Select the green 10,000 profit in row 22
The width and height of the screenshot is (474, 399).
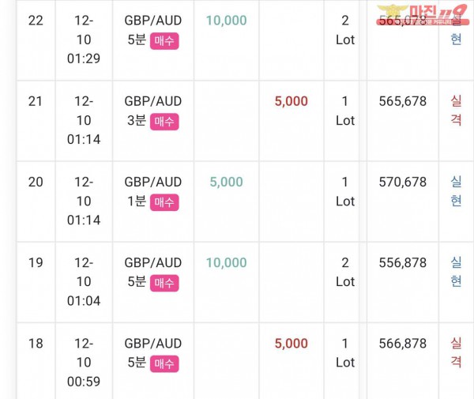(x=227, y=21)
